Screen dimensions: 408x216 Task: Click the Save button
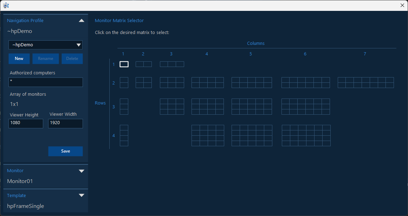tap(65, 151)
